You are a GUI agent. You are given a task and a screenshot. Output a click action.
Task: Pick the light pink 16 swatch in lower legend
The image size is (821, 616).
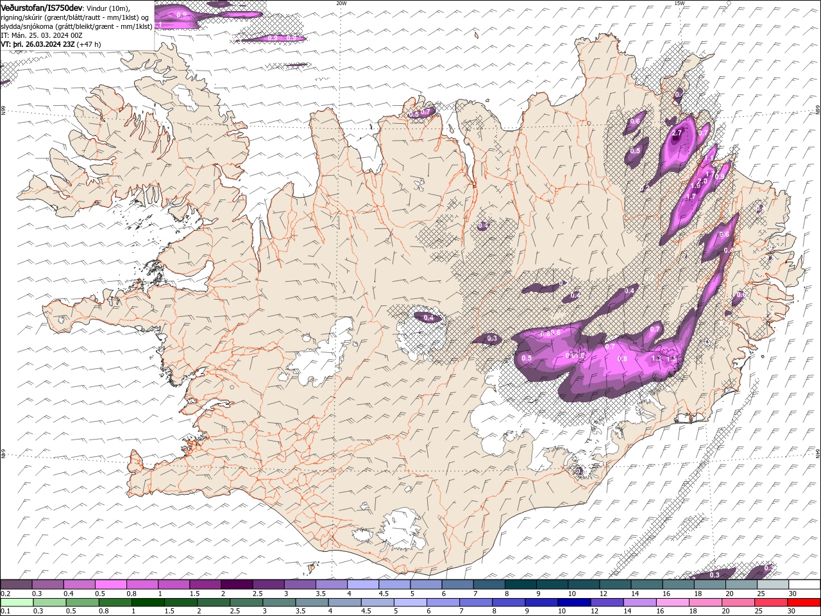[672, 603]
